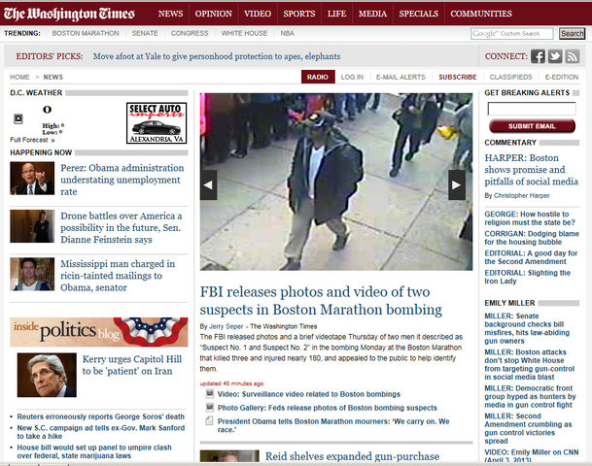
Task: Select trending topic Senate
Action: 145,34
